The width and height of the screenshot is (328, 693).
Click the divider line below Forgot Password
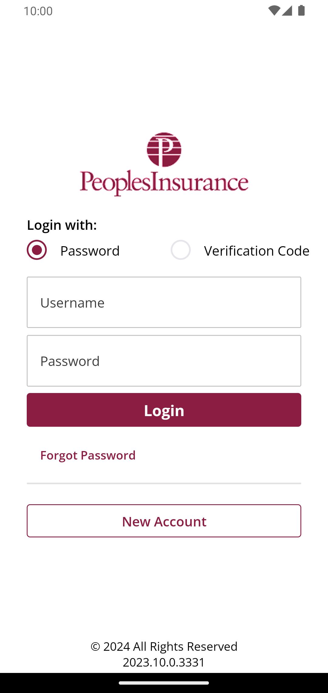164,483
